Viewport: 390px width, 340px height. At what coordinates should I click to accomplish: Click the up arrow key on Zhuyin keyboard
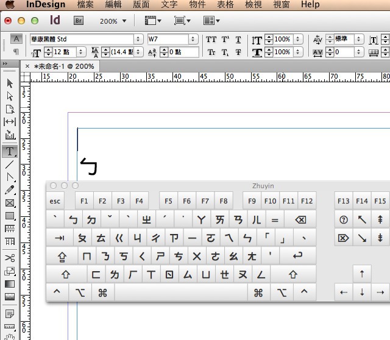362,274
